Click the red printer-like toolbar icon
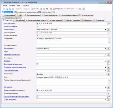The image size is (113, 108). click(47, 9)
